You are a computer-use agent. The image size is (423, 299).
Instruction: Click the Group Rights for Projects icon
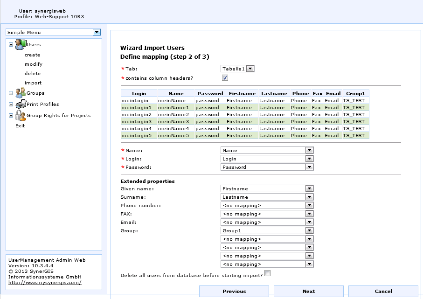coord(21,115)
